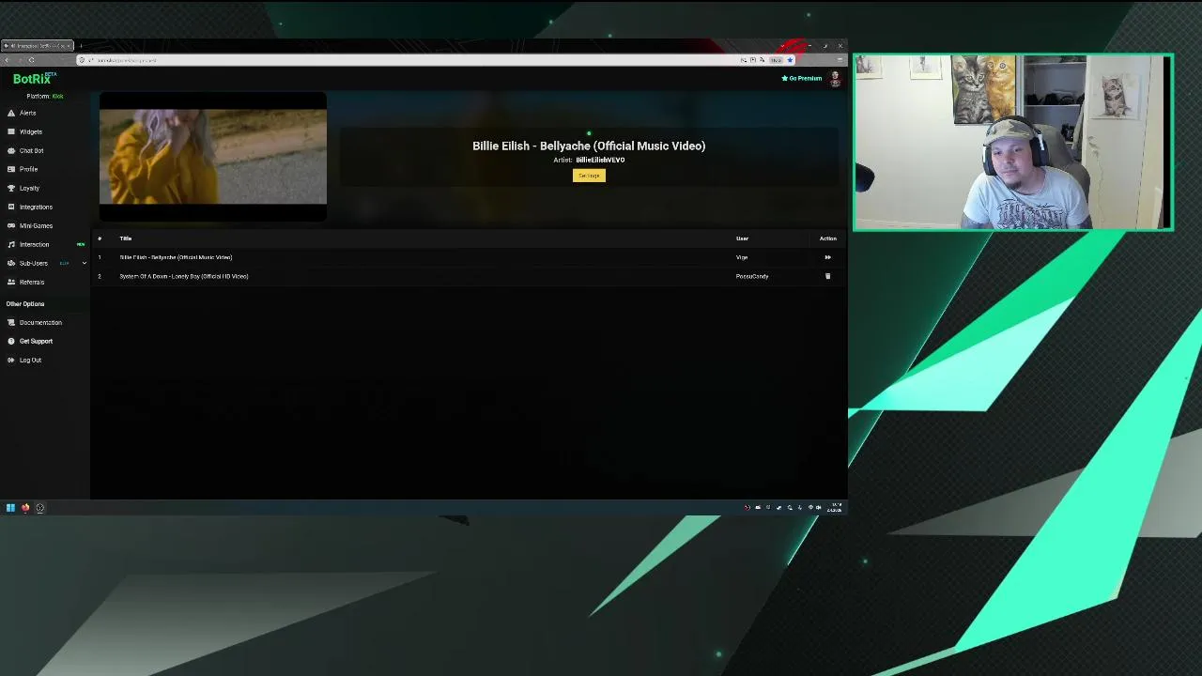Click the Mini-Games gamepad icon
The width and height of the screenshot is (1202, 676).
pyautogui.click(x=10, y=225)
